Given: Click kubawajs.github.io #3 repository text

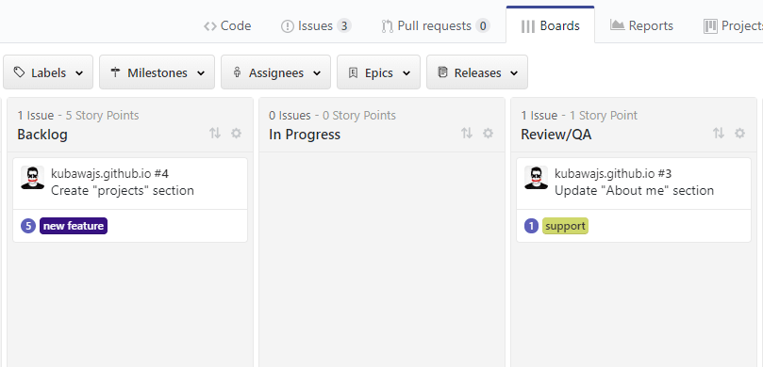Looking at the screenshot, I should [x=613, y=173].
